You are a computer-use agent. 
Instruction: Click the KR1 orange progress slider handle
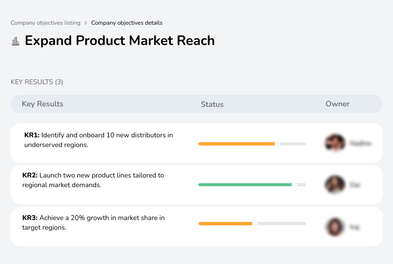(277, 144)
